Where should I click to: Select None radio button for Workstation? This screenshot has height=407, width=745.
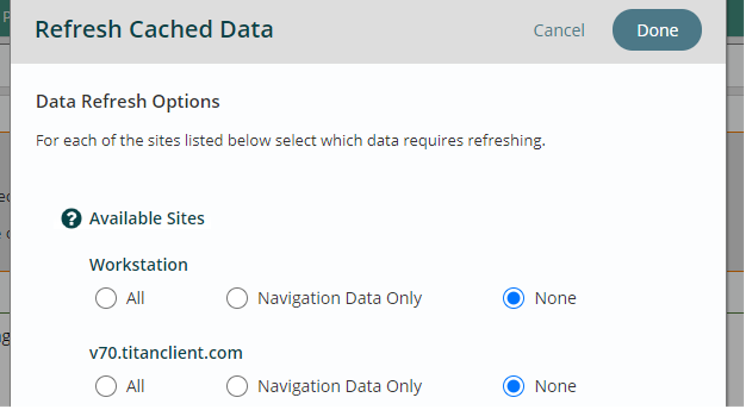pos(513,298)
